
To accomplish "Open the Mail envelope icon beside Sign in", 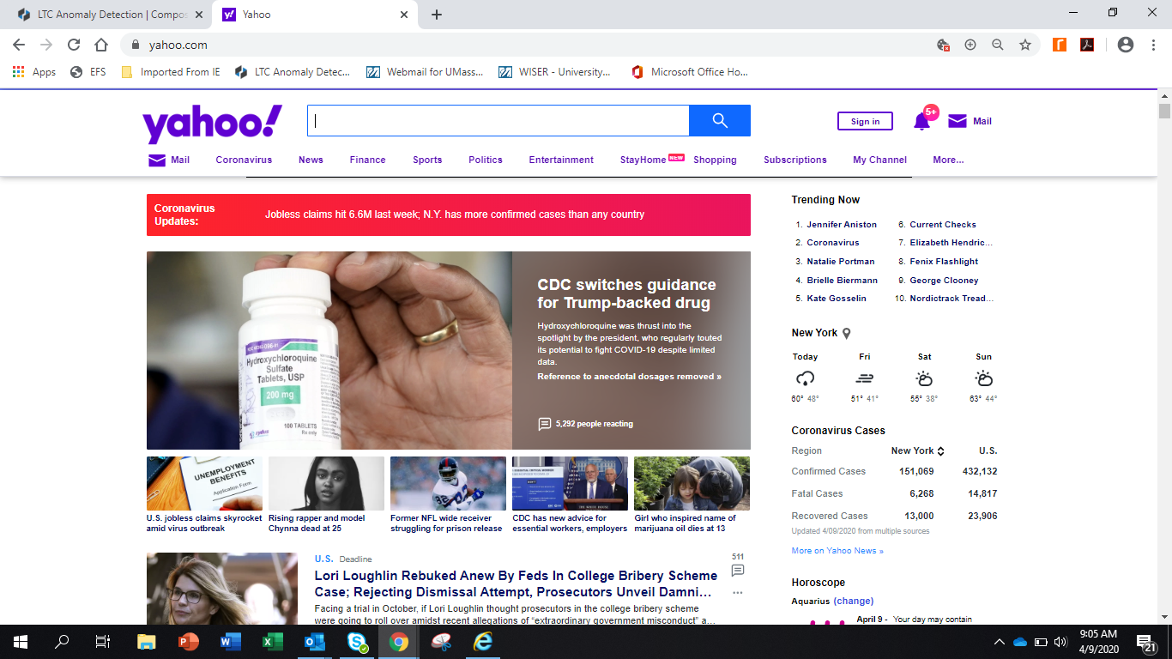I will [x=958, y=121].
